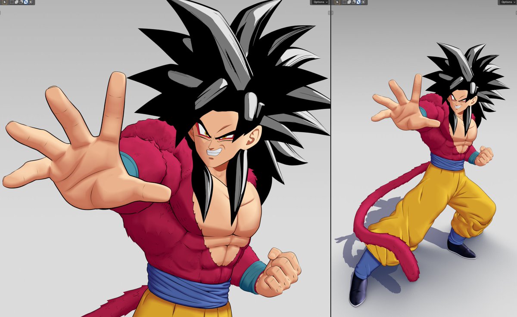
Task: Choose Intersect selection mode in right viewport
Action: click(363, 2)
